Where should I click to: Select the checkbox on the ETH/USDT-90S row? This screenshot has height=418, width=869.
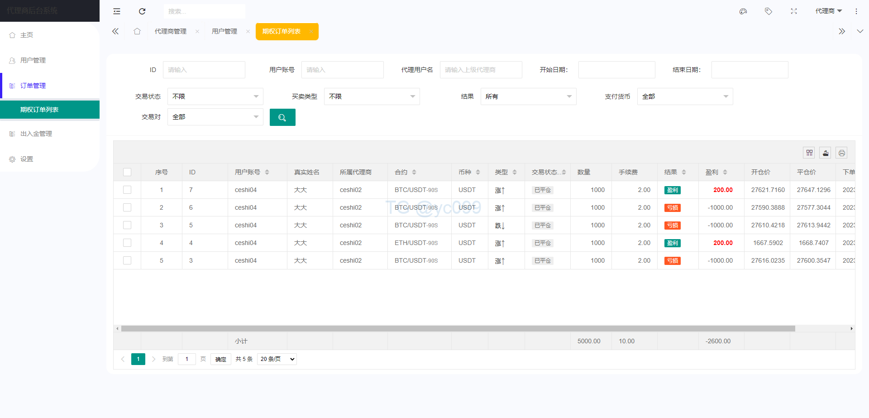click(127, 243)
